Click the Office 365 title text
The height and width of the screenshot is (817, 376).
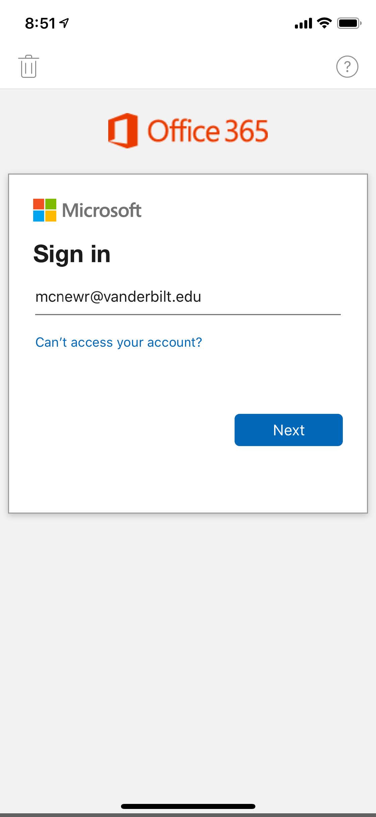[208, 131]
